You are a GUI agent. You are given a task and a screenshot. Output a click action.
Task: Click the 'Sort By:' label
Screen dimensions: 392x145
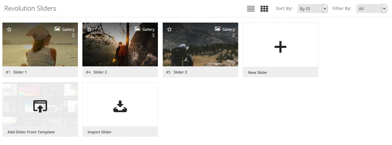284,8
